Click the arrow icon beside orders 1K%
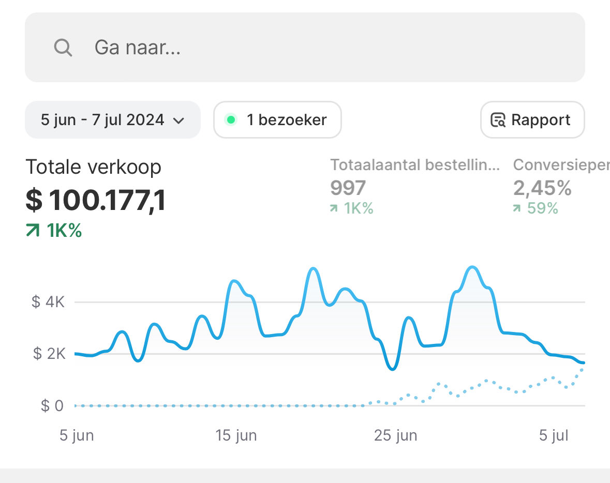Viewport: 610px width, 483px height. [334, 208]
